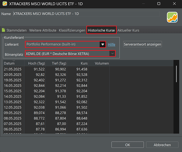
Task: Sort by the Tief (Tag) column header
Action: 56,63
